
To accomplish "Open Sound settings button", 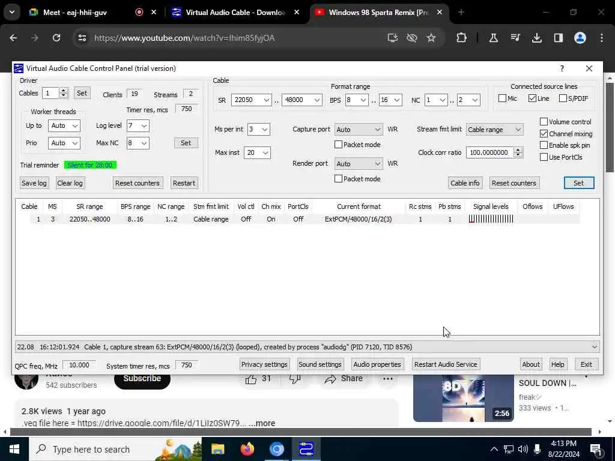I will coord(320,364).
